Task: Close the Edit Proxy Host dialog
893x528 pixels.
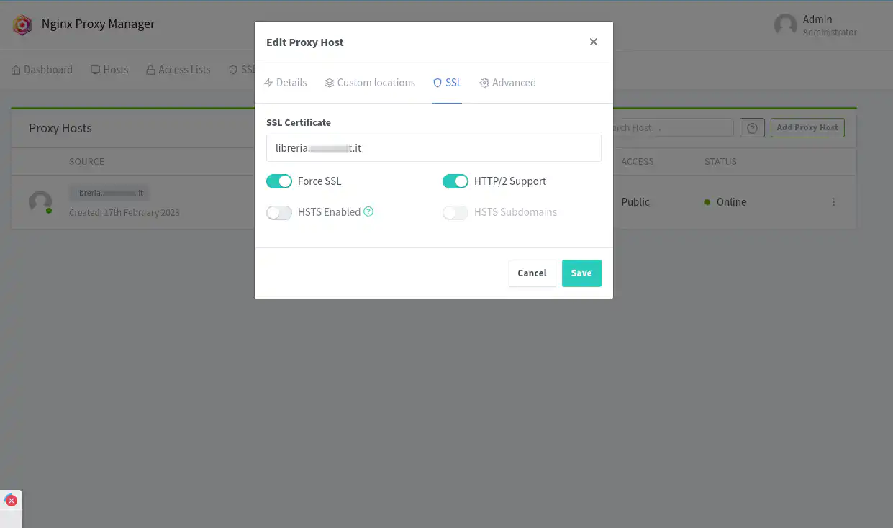Action: tap(594, 42)
